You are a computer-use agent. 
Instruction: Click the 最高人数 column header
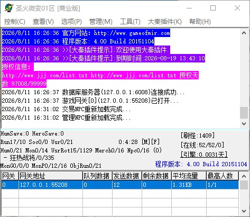tap(223, 176)
